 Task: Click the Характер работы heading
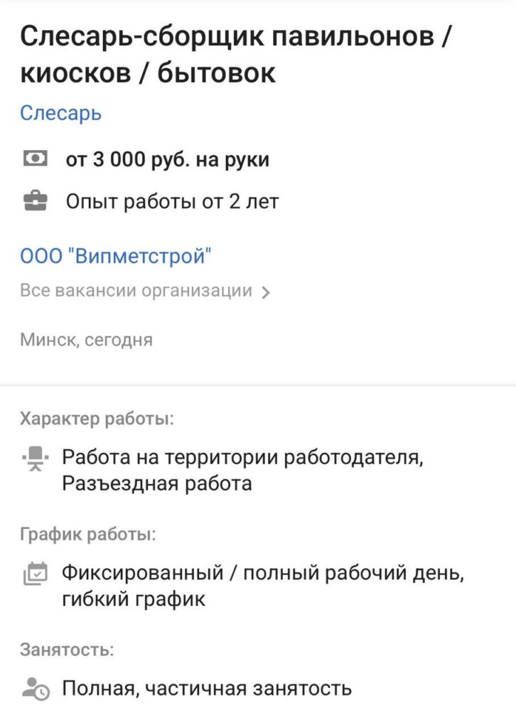point(97,419)
